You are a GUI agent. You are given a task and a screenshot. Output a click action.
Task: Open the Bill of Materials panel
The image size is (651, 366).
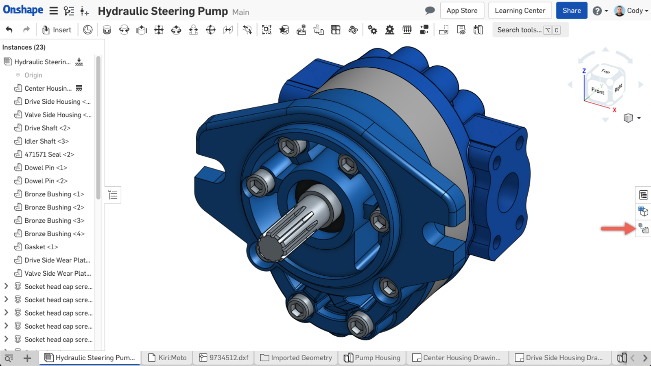pyautogui.click(x=643, y=194)
